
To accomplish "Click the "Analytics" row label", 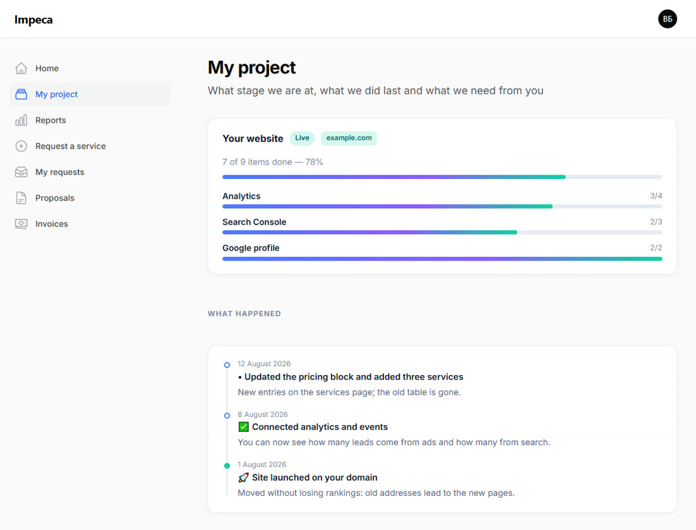I will tap(242, 196).
